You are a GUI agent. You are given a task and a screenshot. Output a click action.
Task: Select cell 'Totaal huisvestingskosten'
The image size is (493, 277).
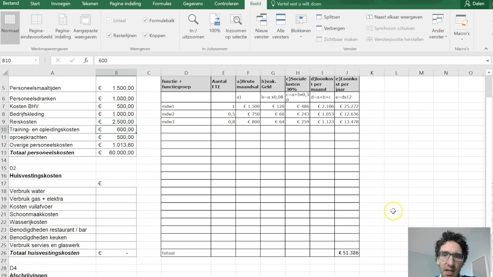[52, 253]
